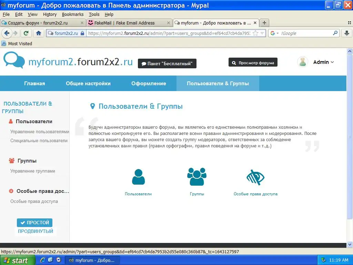Open Специальные пользователи sidebar link
353x265 pixels.
click(x=39, y=141)
